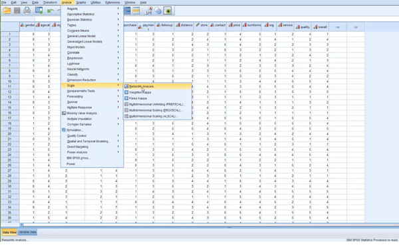The image size is (399, 245).
Task: Open the Help menu
Action: pos(143,3)
